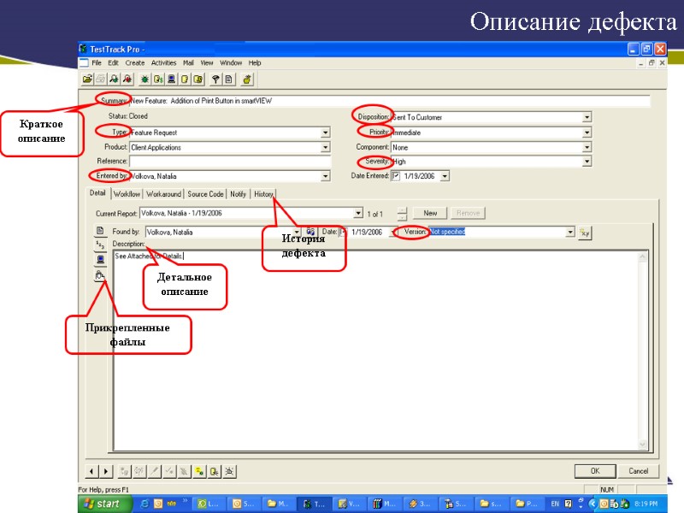
Task: Switch to the History tab
Action: (x=263, y=194)
